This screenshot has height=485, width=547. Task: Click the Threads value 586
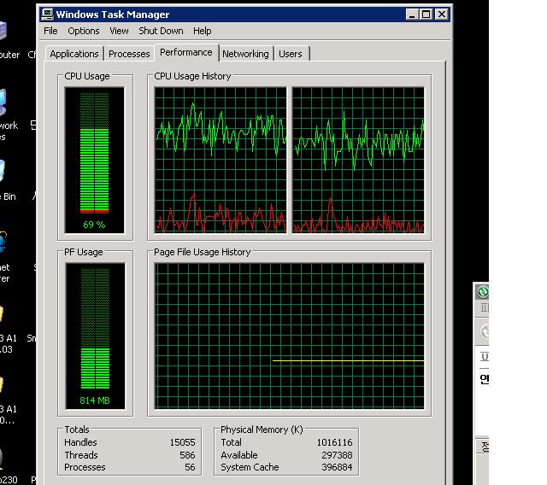pyautogui.click(x=187, y=455)
